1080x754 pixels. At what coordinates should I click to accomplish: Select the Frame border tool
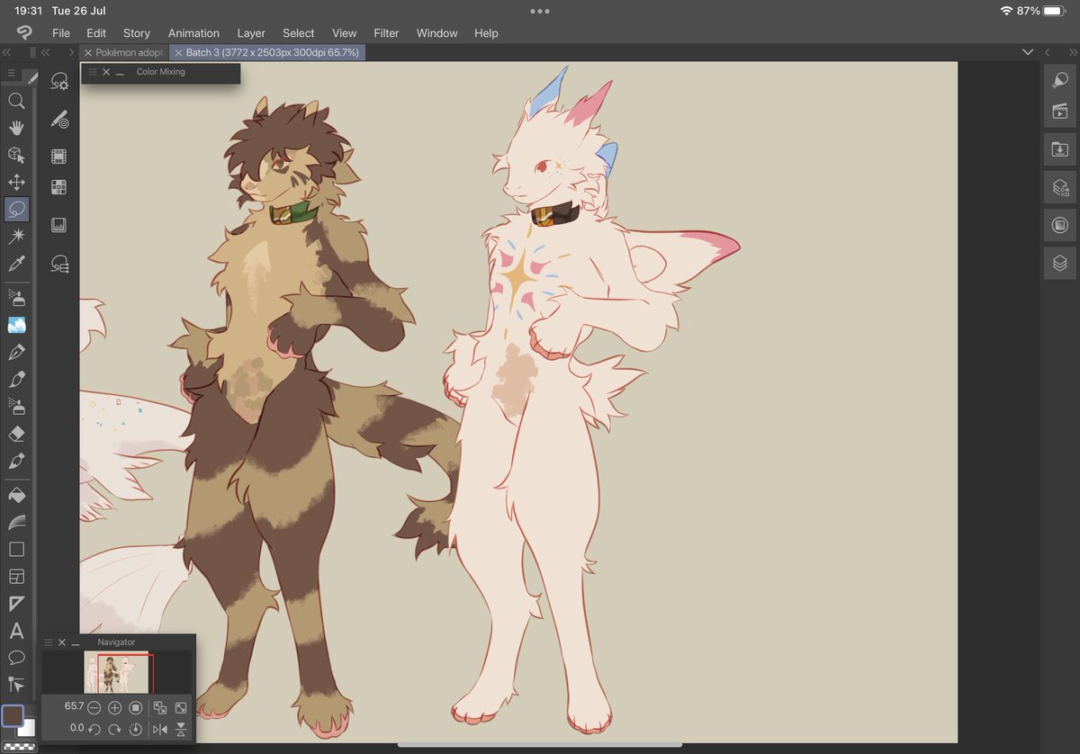(16, 576)
